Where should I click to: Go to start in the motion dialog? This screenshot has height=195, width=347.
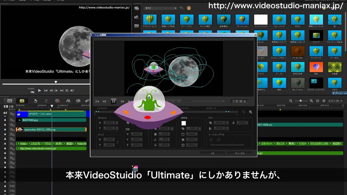pyautogui.click(x=97, y=101)
